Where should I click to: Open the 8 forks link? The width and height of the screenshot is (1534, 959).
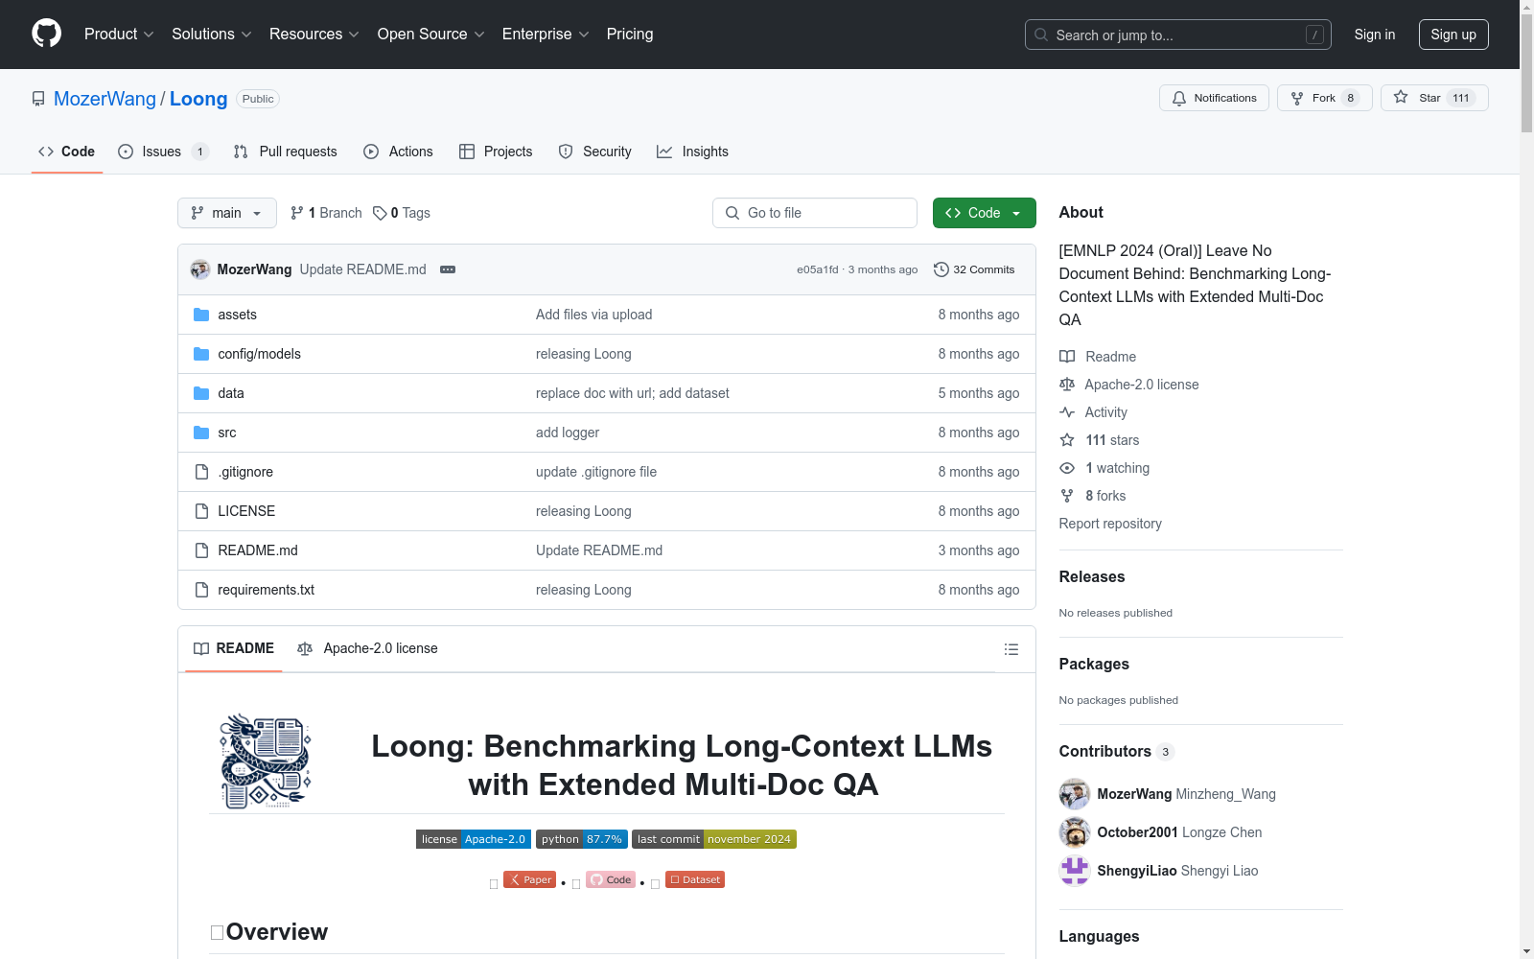tap(1105, 496)
